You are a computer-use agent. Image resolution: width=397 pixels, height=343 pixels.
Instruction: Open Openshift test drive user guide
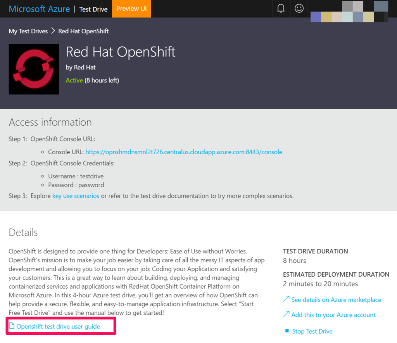(58, 327)
